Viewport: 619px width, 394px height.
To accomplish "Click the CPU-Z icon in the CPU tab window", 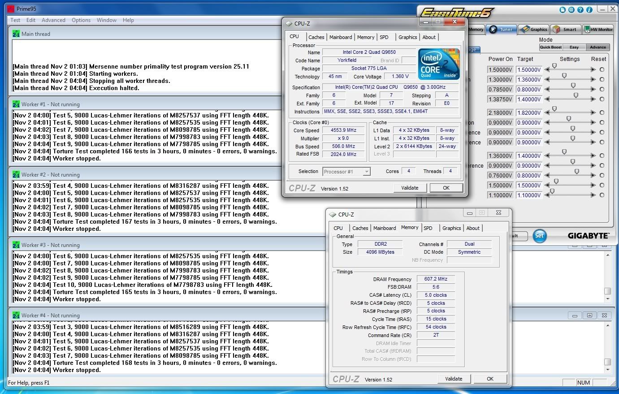I will click(289, 24).
